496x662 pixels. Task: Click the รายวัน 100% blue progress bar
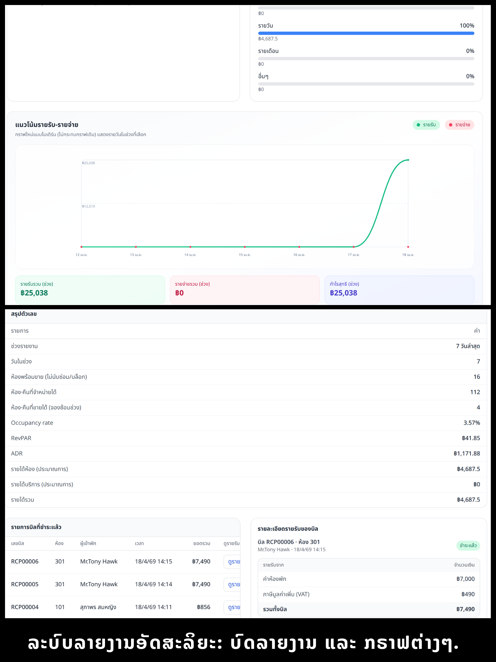pyautogui.click(x=366, y=33)
